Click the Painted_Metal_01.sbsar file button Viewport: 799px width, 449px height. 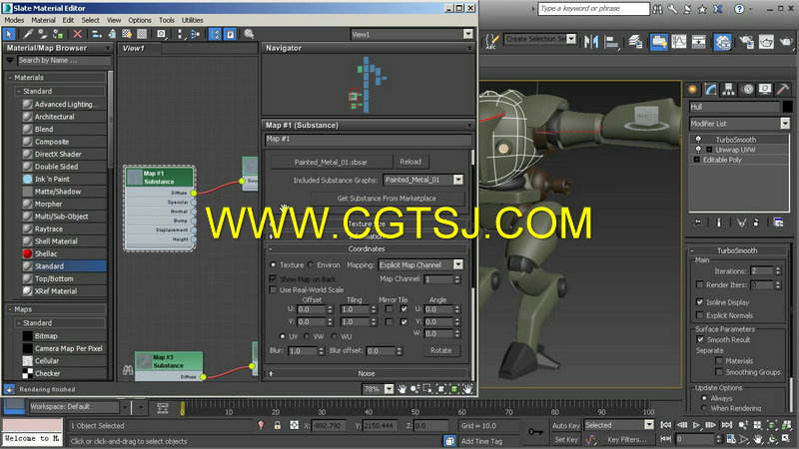(331, 162)
